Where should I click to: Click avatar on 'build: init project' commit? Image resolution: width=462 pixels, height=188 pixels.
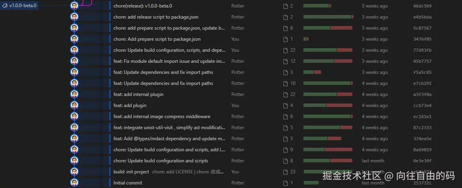pos(74,172)
